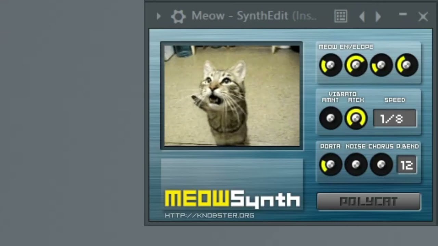Click P.BEND label
The width and height of the screenshot is (438, 246).
pos(408,146)
